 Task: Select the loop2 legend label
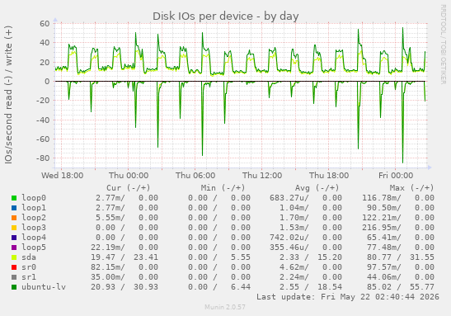[34, 218]
